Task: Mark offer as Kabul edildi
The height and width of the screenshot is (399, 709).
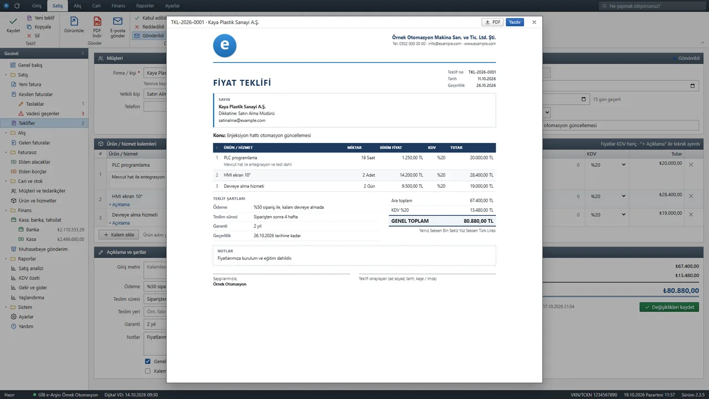Action: tap(150, 18)
